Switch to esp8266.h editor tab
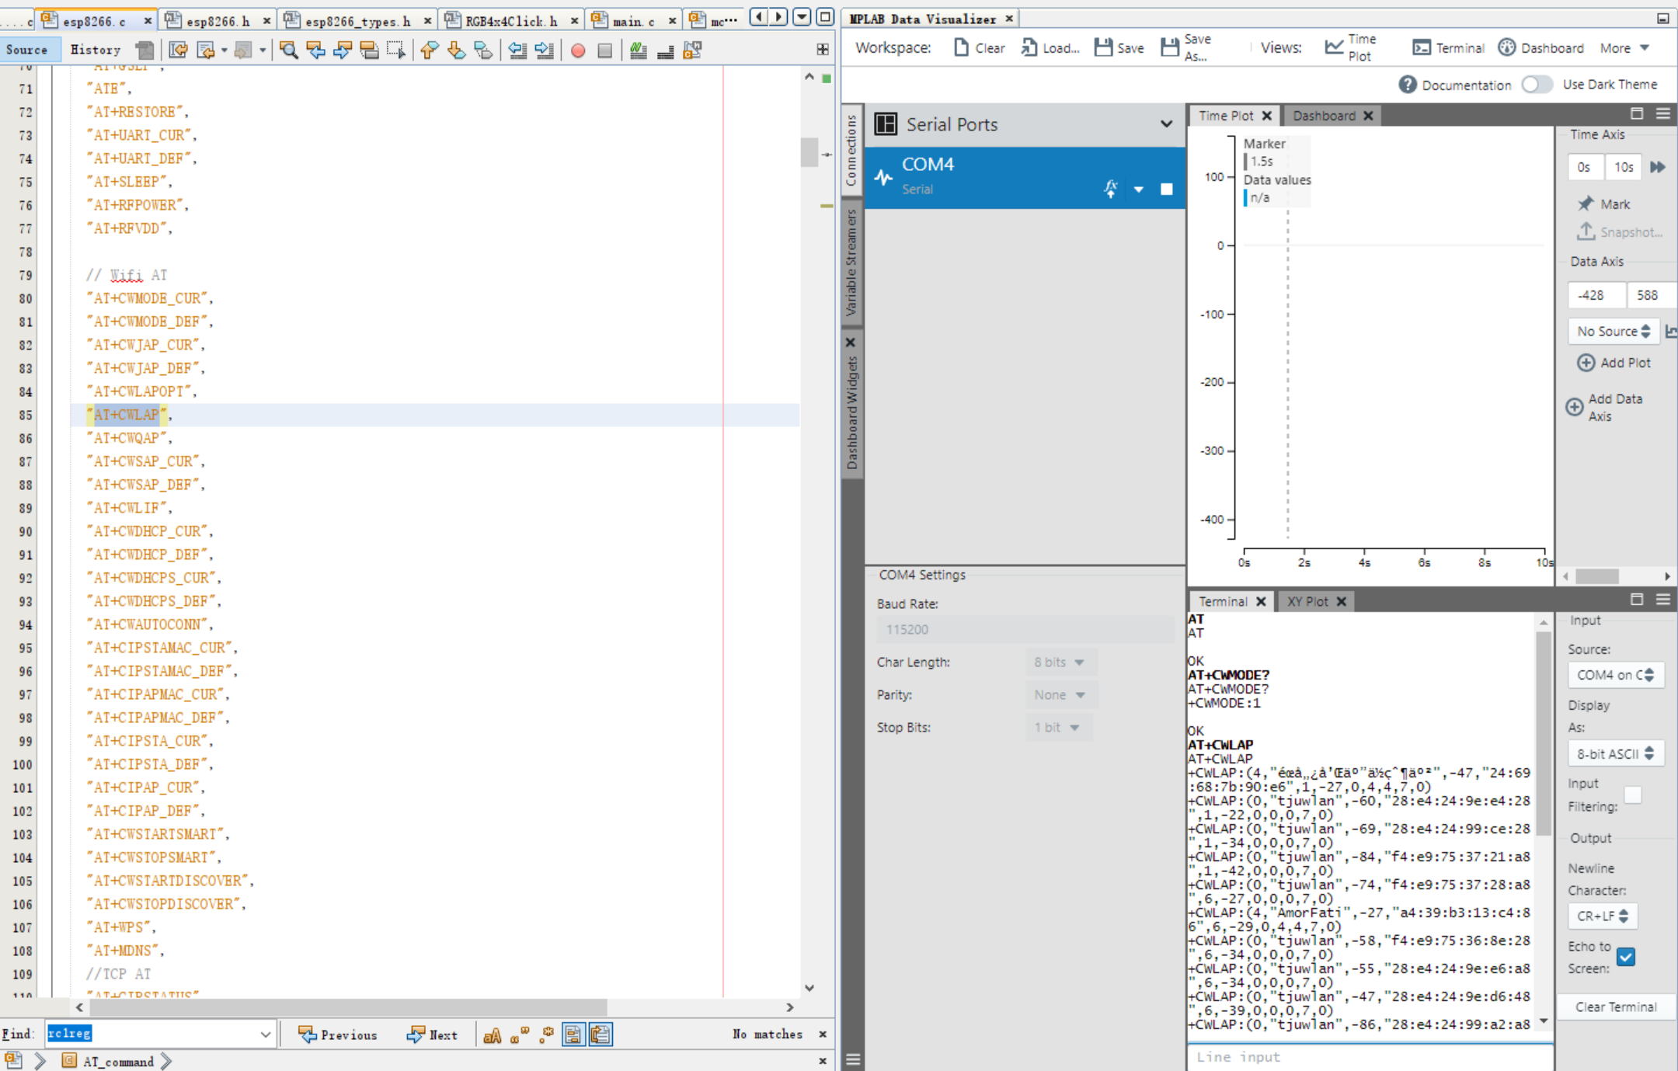 (218, 20)
